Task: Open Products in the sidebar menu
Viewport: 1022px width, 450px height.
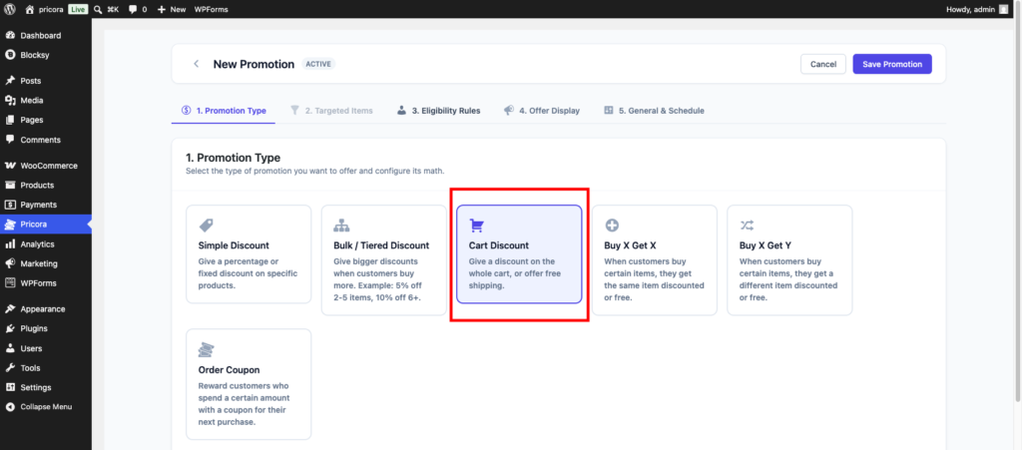Action: [46, 185]
